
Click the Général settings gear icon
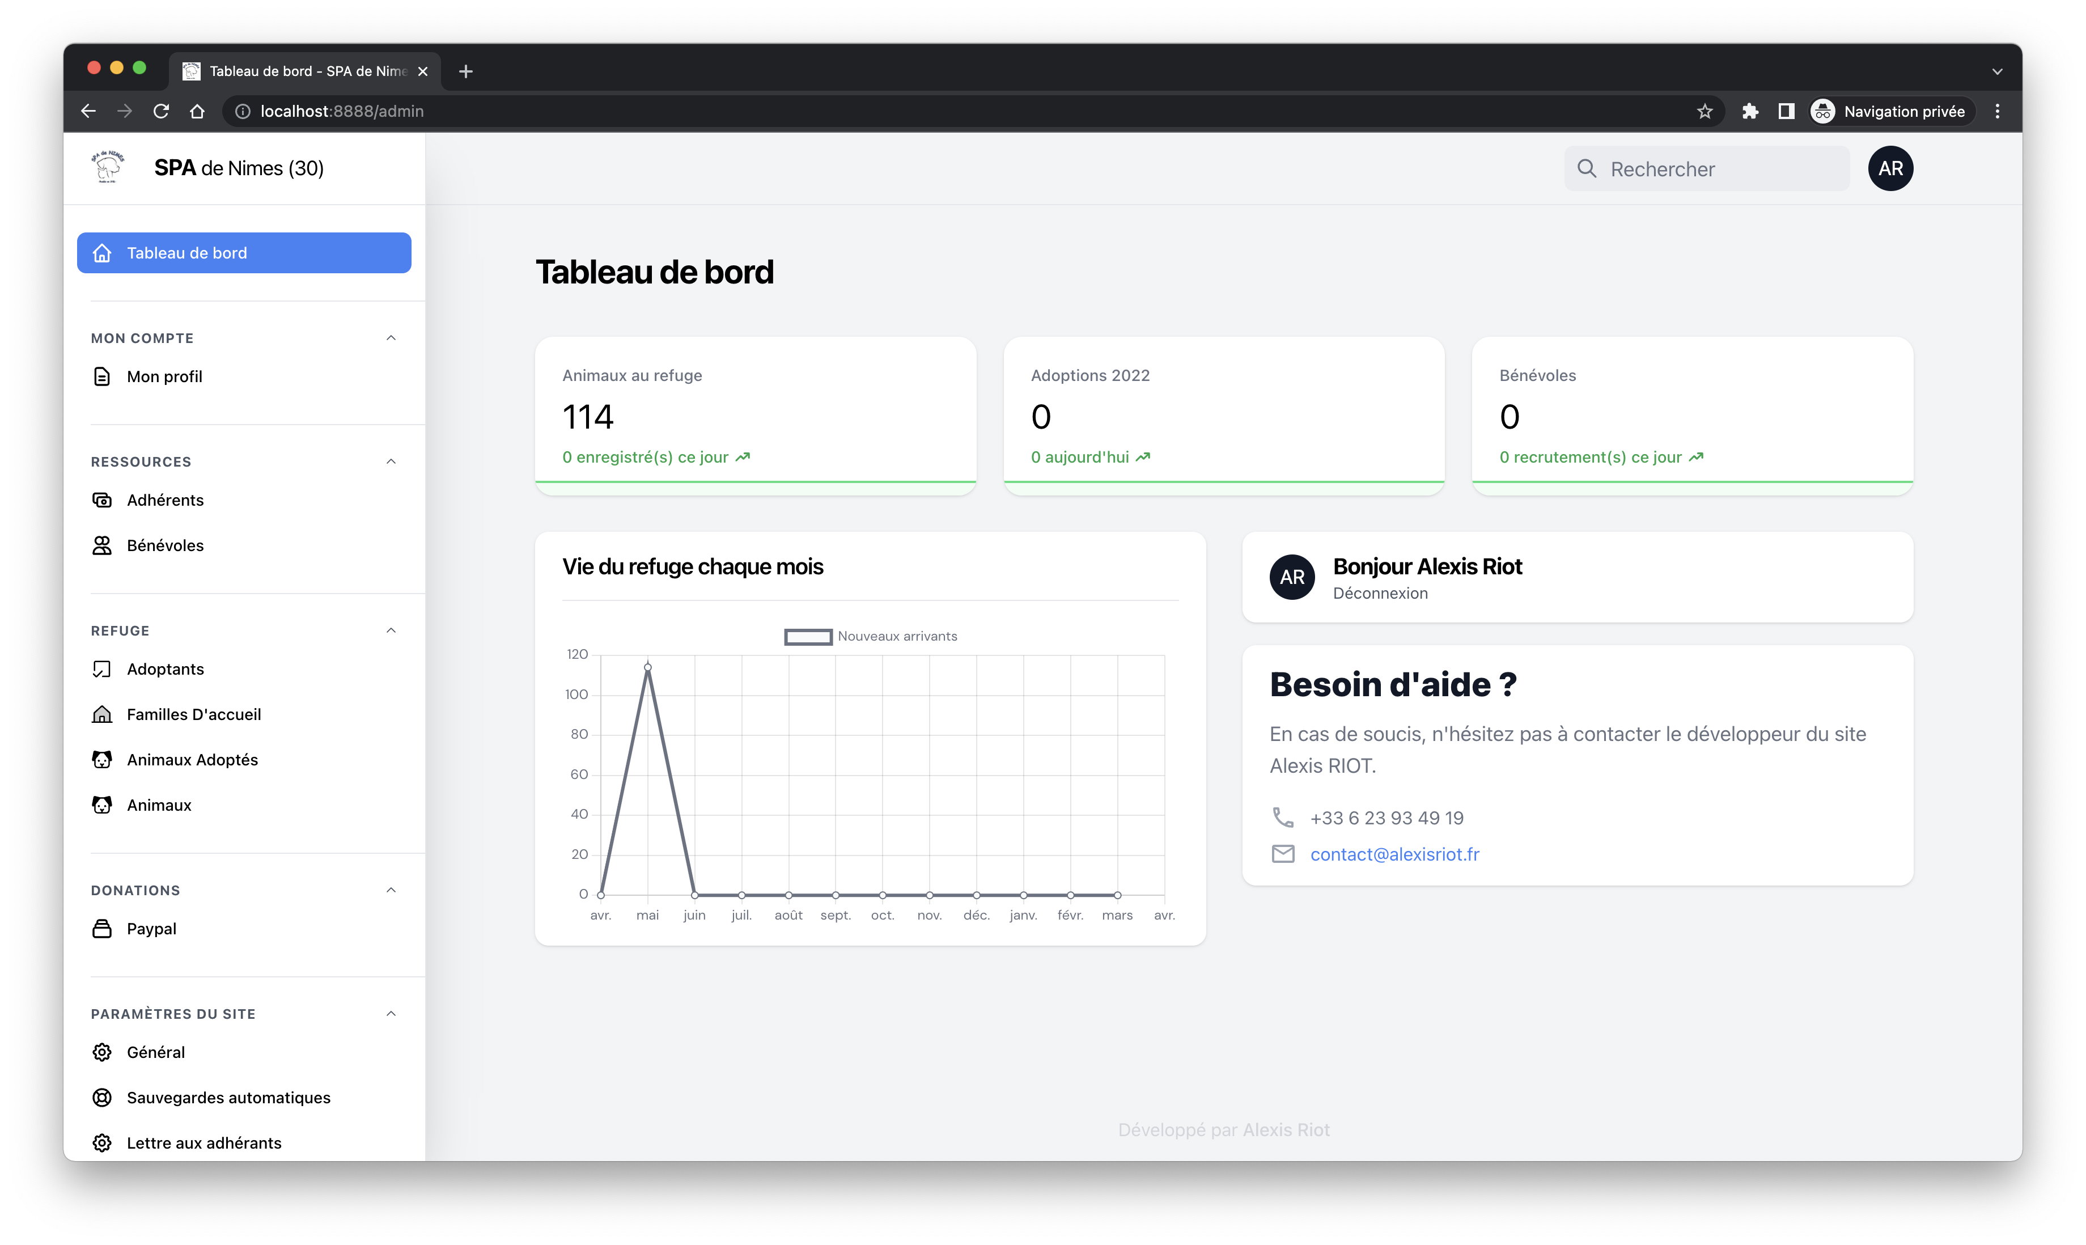101,1052
